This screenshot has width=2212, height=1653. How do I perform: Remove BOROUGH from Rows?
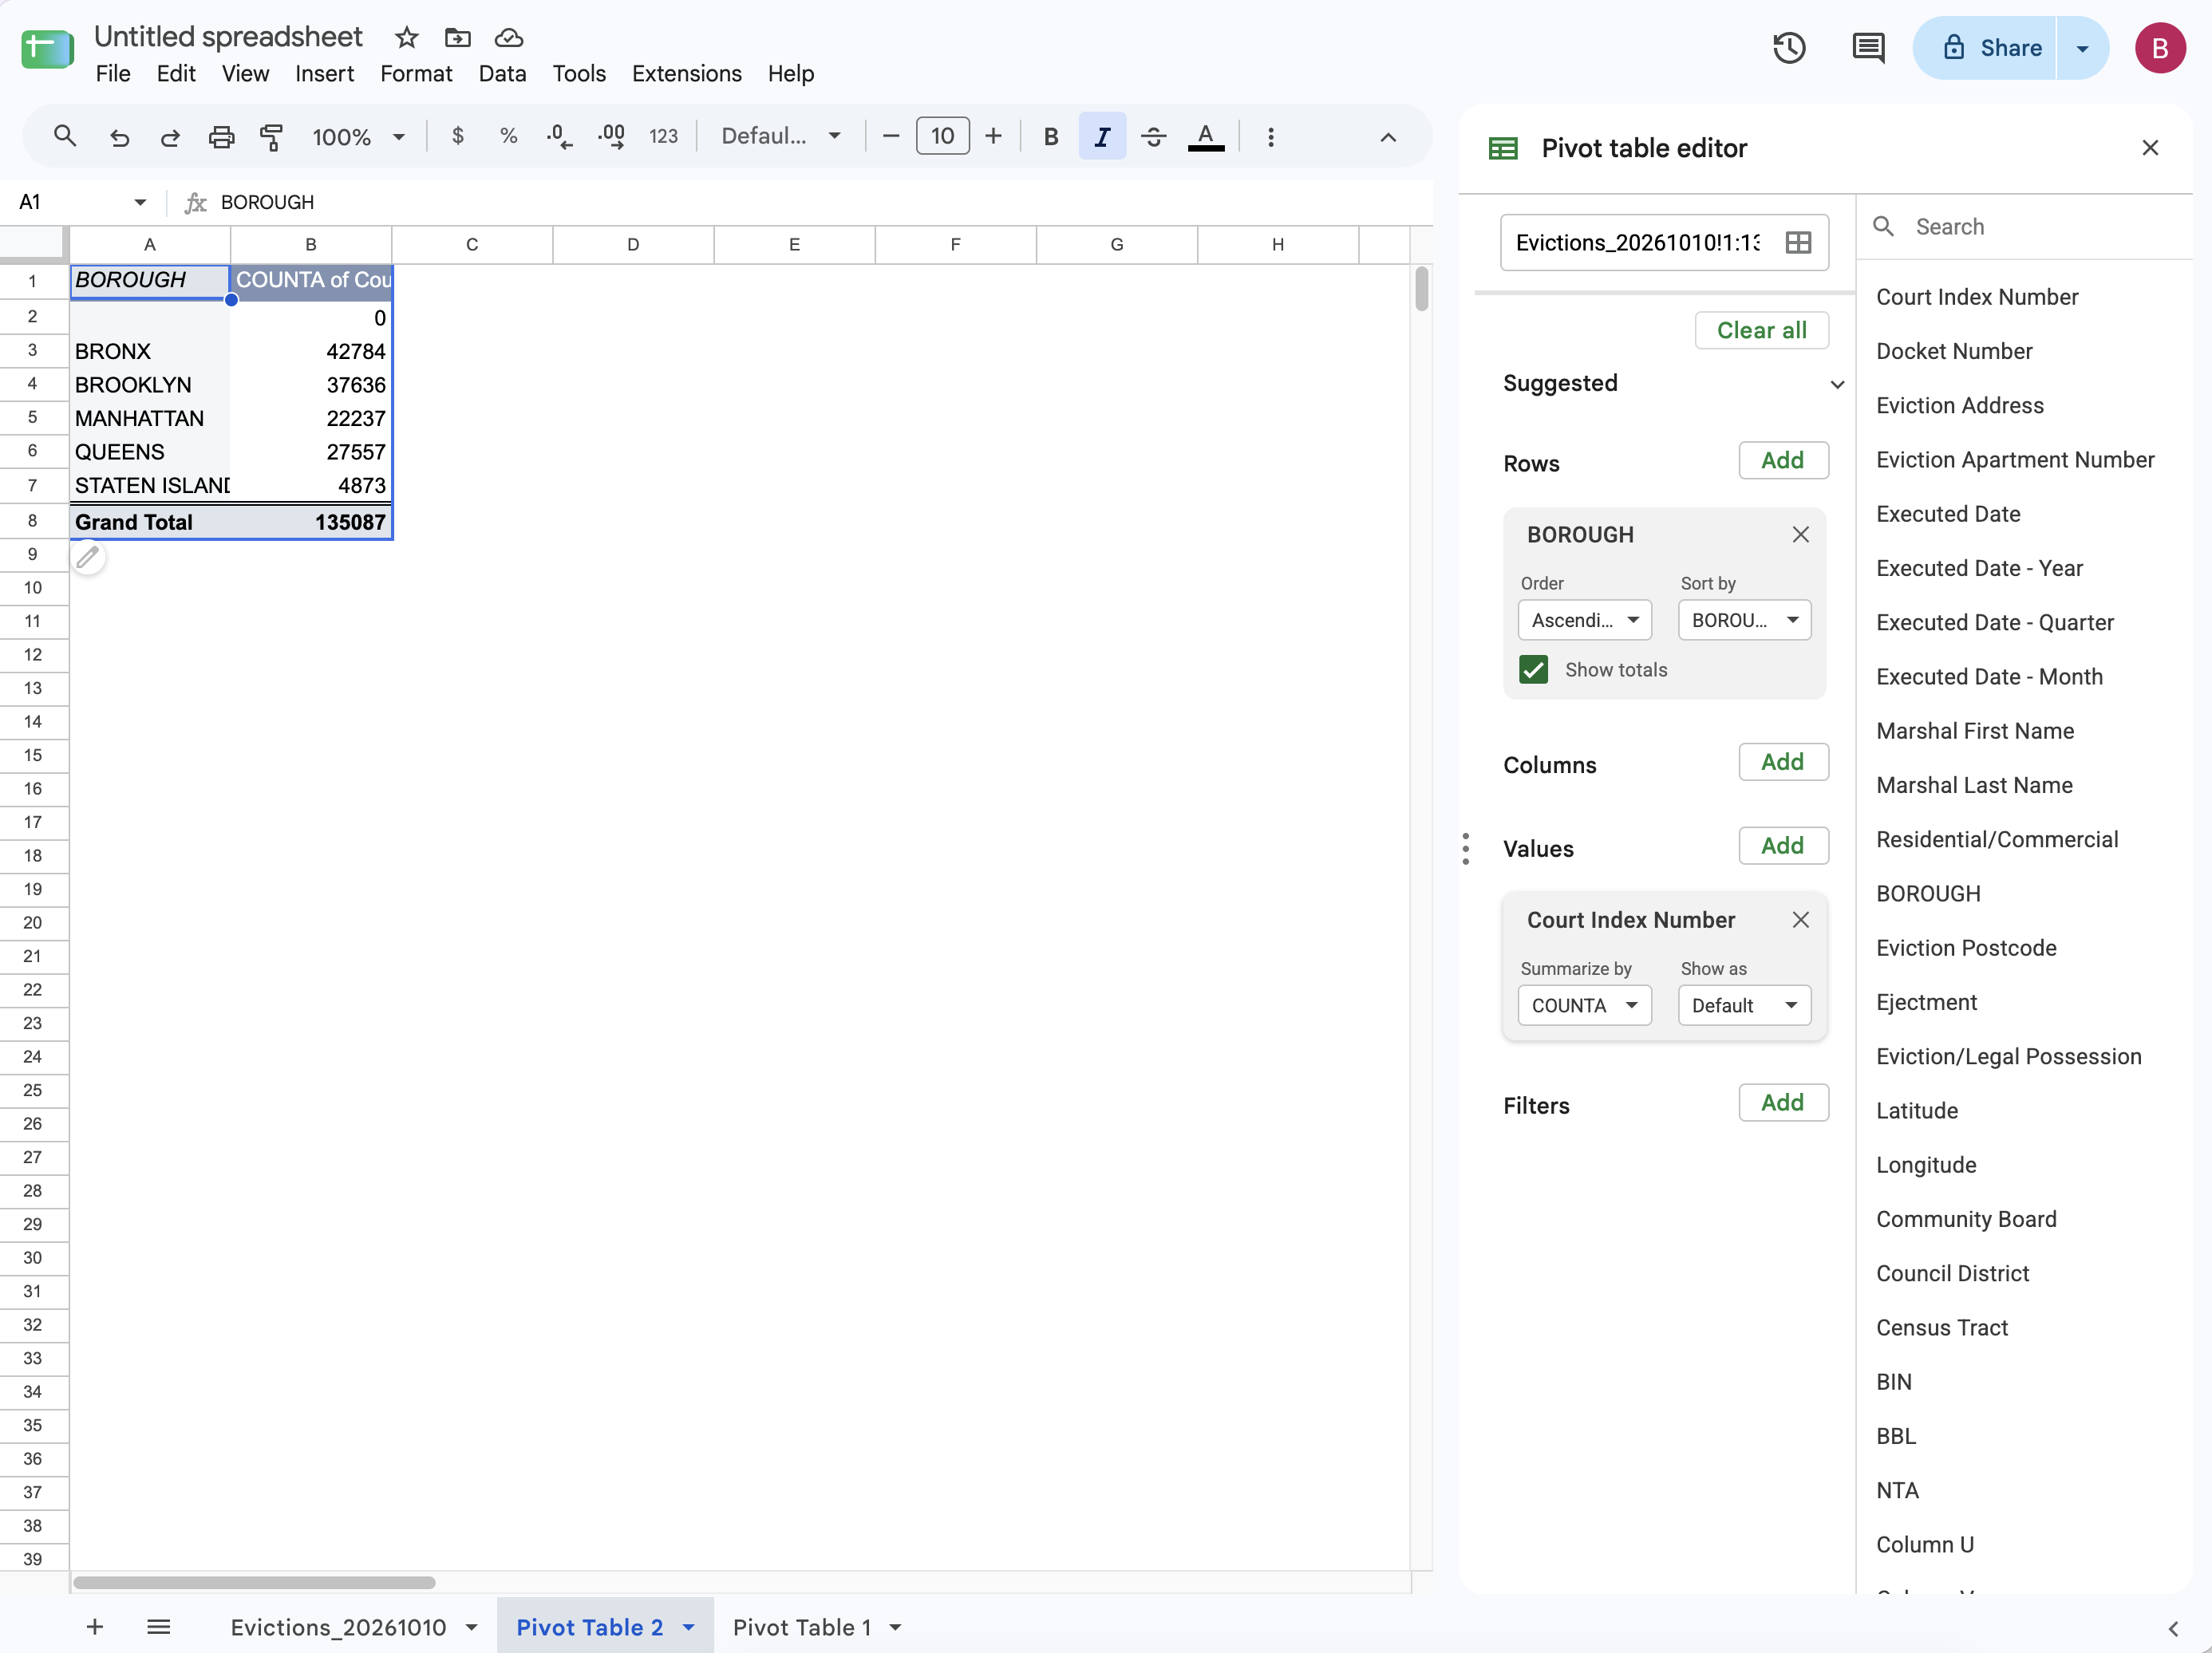click(1800, 535)
